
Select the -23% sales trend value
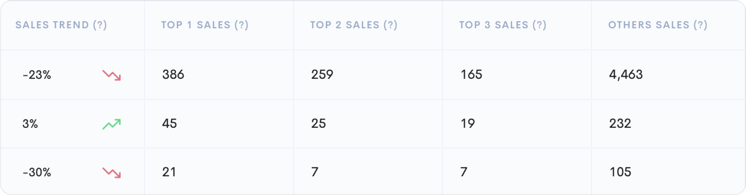[x=37, y=75]
